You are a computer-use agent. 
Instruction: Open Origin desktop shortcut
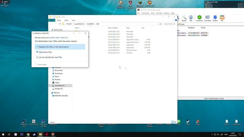198,123
